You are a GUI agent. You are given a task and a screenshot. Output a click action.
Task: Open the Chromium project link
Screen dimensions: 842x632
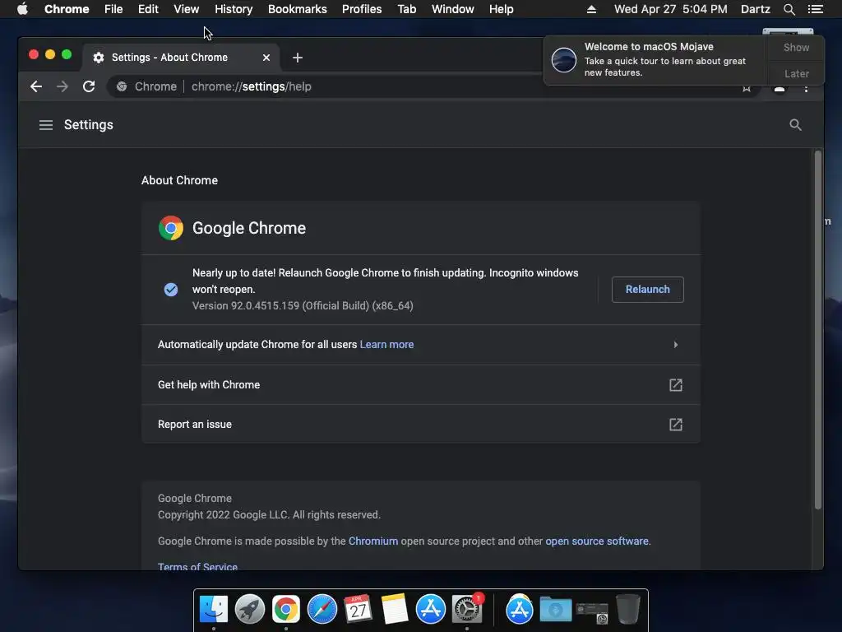point(373,541)
